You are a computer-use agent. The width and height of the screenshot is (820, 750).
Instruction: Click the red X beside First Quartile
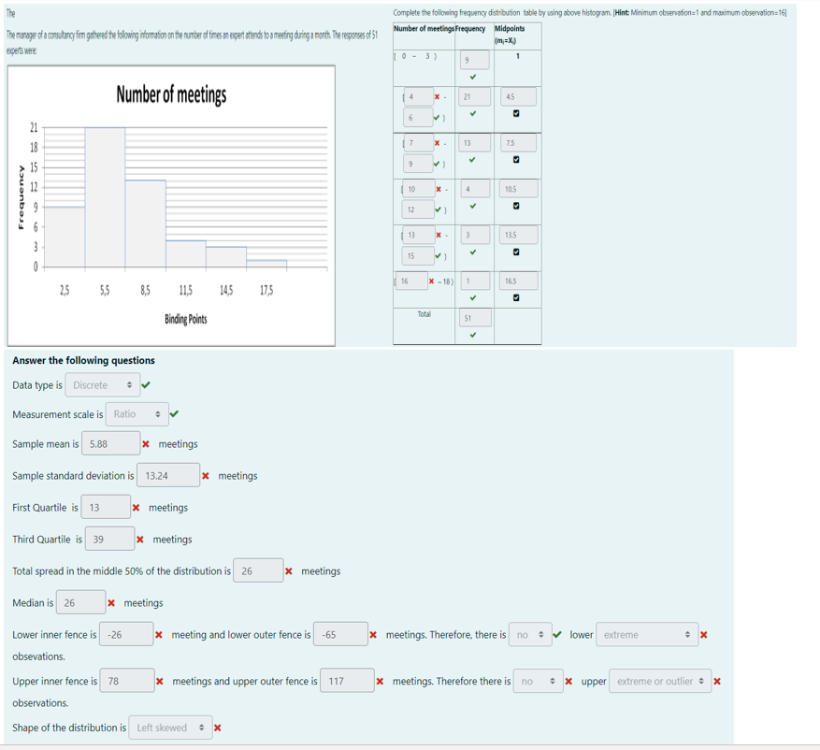coord(136,508)
